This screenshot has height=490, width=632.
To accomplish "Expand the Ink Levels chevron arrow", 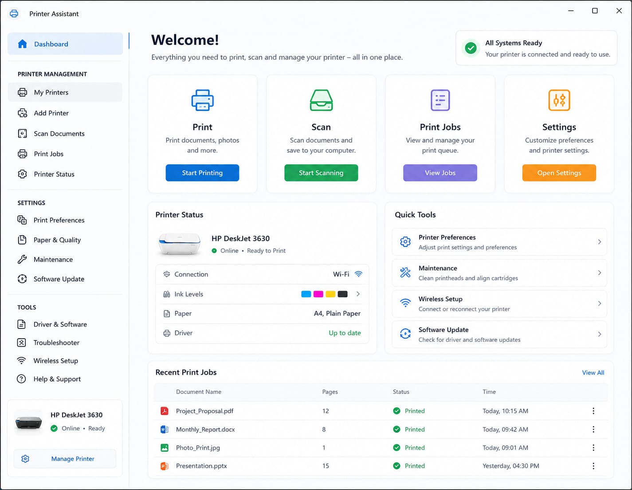I will (x=358, y=294).
